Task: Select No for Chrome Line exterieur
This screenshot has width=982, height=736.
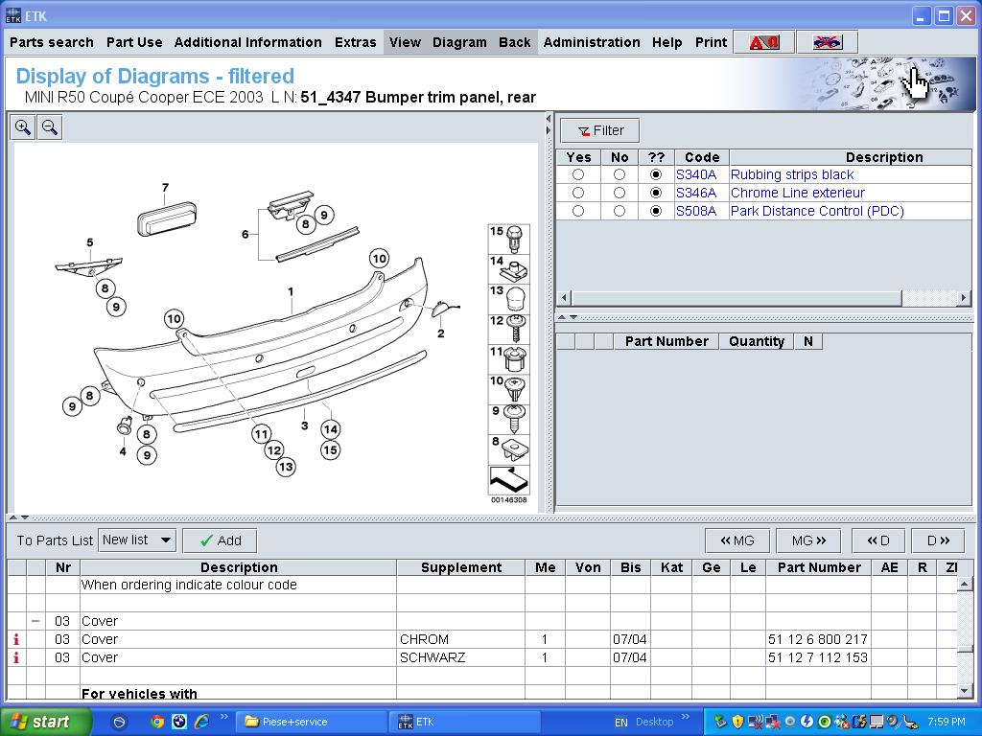Action: pyautogui.click(x=620, y=193)
